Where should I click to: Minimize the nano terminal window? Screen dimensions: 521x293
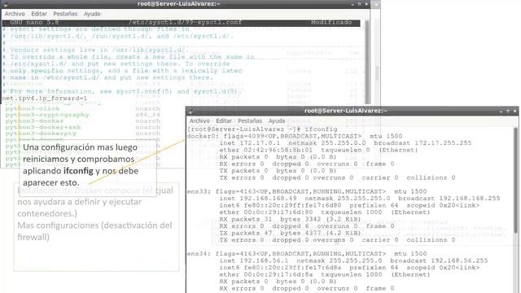tap(352, 4)
